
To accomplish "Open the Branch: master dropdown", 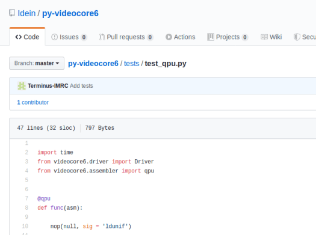I will point(37,63).
